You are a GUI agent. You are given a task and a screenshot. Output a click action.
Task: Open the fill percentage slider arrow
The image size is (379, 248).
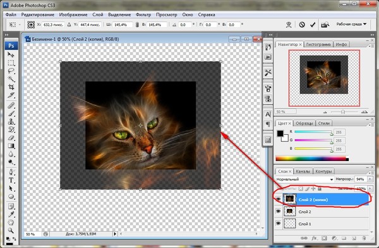pyautogui.click(x=370, y=189)
